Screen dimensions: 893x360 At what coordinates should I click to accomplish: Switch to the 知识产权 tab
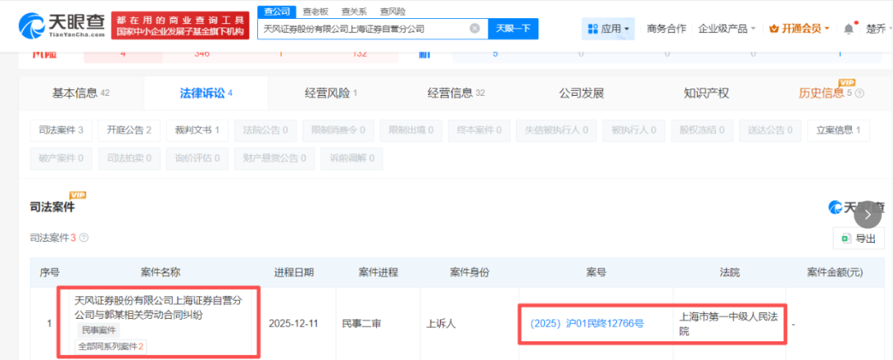click(706, 92)
